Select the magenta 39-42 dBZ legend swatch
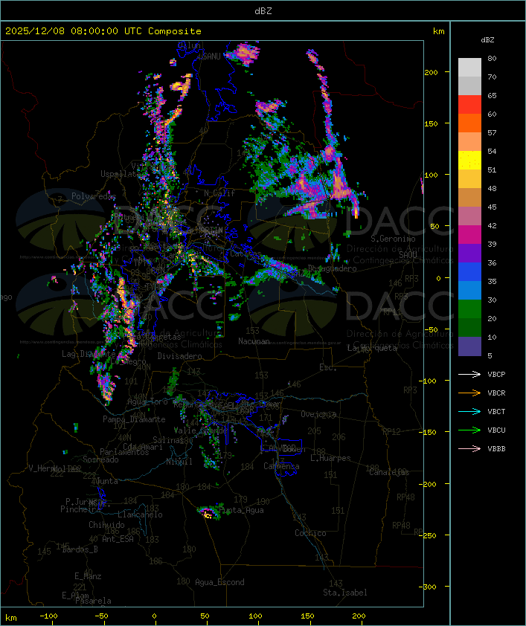Viewport: 526px width, 626px height. (469, 235)
